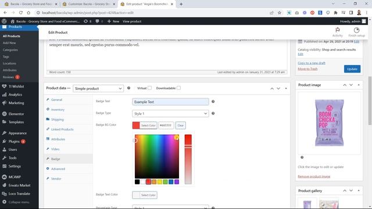Open View product in admin bar
Screen dimensions: 372x209
132,21
